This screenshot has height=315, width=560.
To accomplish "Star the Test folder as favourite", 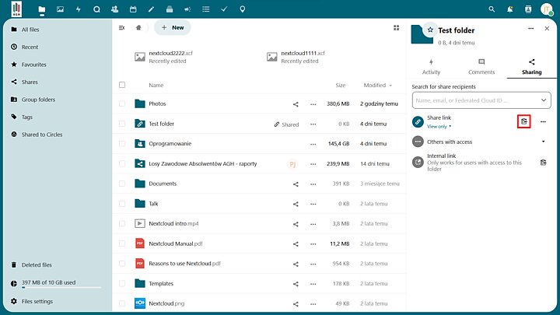I will click(x=429, y=30).
